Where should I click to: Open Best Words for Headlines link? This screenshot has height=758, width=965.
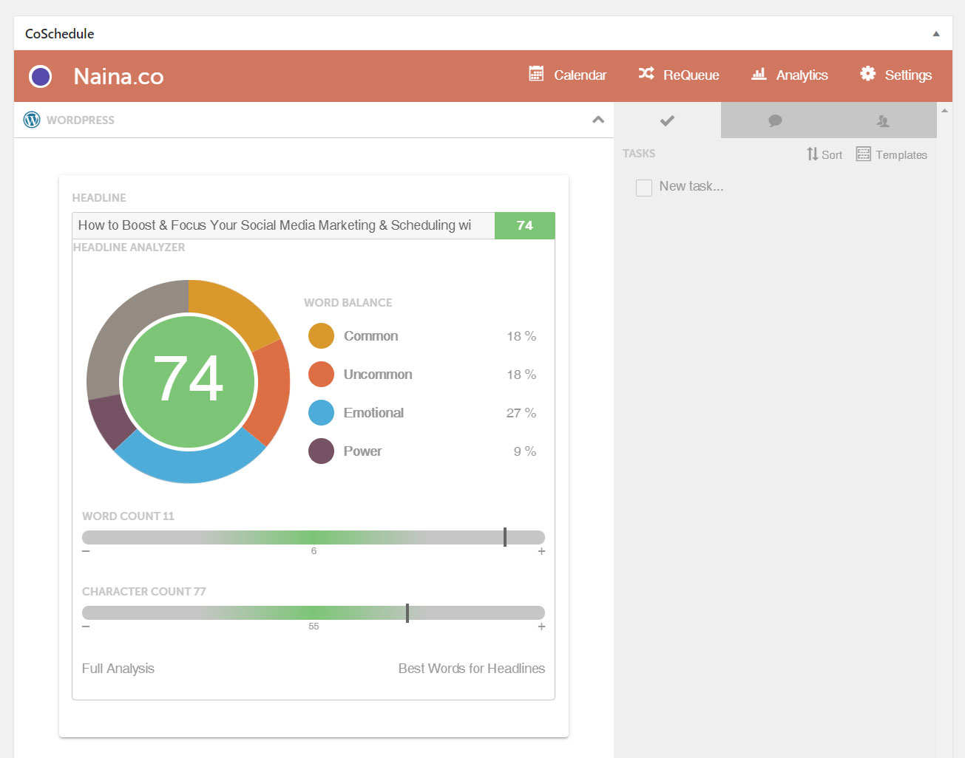[x=472, y=669]
